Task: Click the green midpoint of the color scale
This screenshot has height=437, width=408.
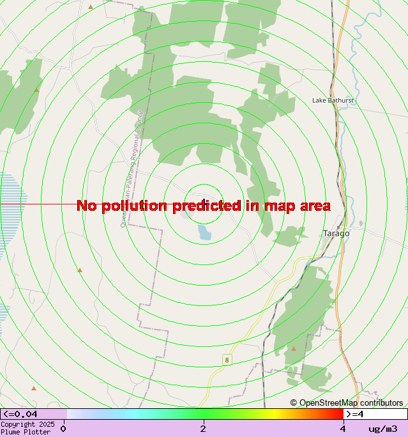Action: click(203, 414)
